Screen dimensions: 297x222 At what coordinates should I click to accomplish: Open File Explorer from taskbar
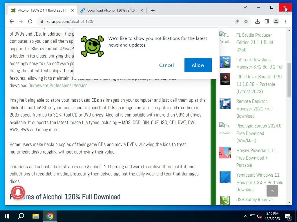click(35, 216)
